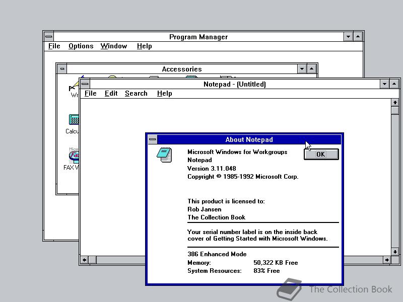This screenshot has height=302, width=403.
Task: Open the File menu in Program Manager
Action: [54, 46]
